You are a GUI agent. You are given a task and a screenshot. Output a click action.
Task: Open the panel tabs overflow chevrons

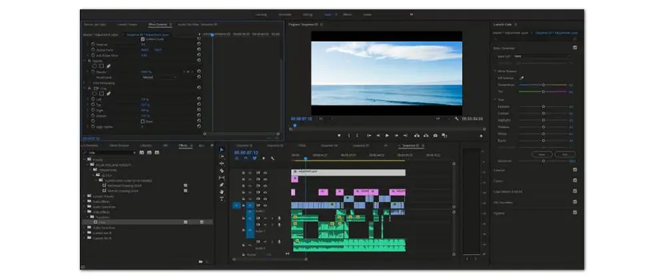(212, 145)
